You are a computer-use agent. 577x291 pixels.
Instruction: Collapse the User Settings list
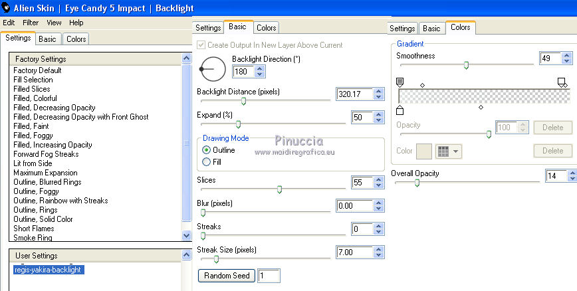[186, 255]
